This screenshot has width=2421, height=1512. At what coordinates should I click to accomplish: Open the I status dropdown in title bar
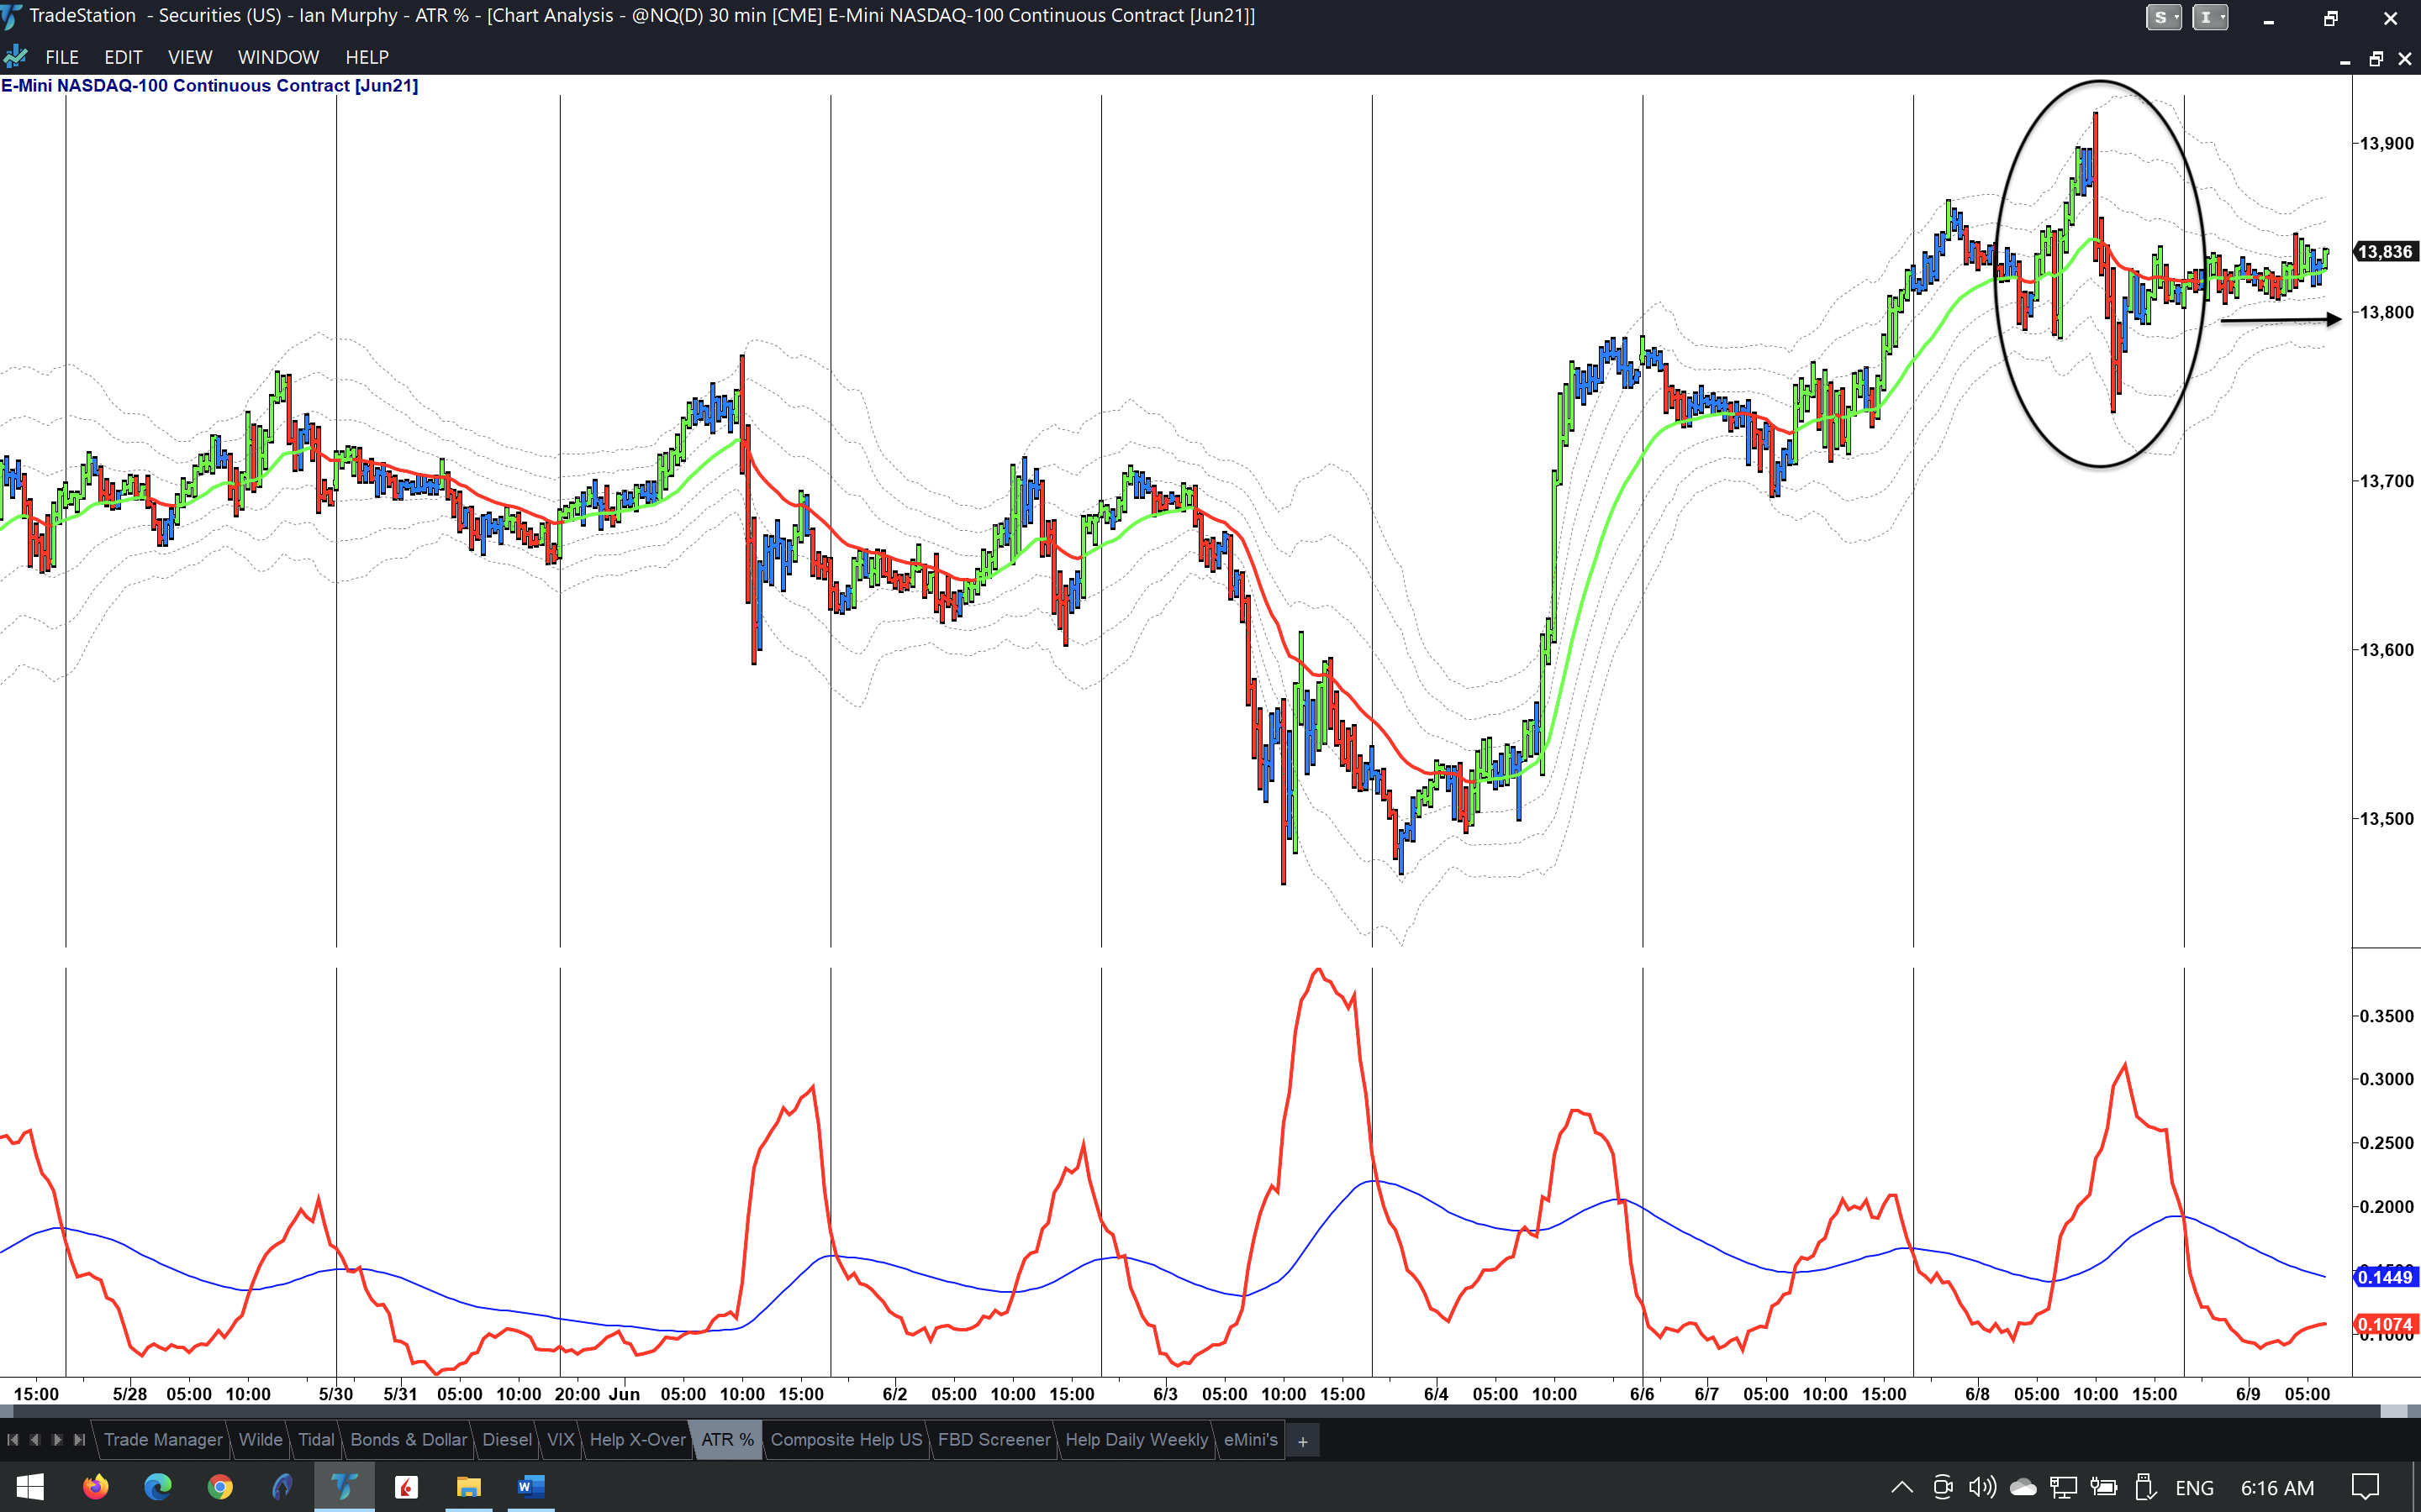point(2209,17)
